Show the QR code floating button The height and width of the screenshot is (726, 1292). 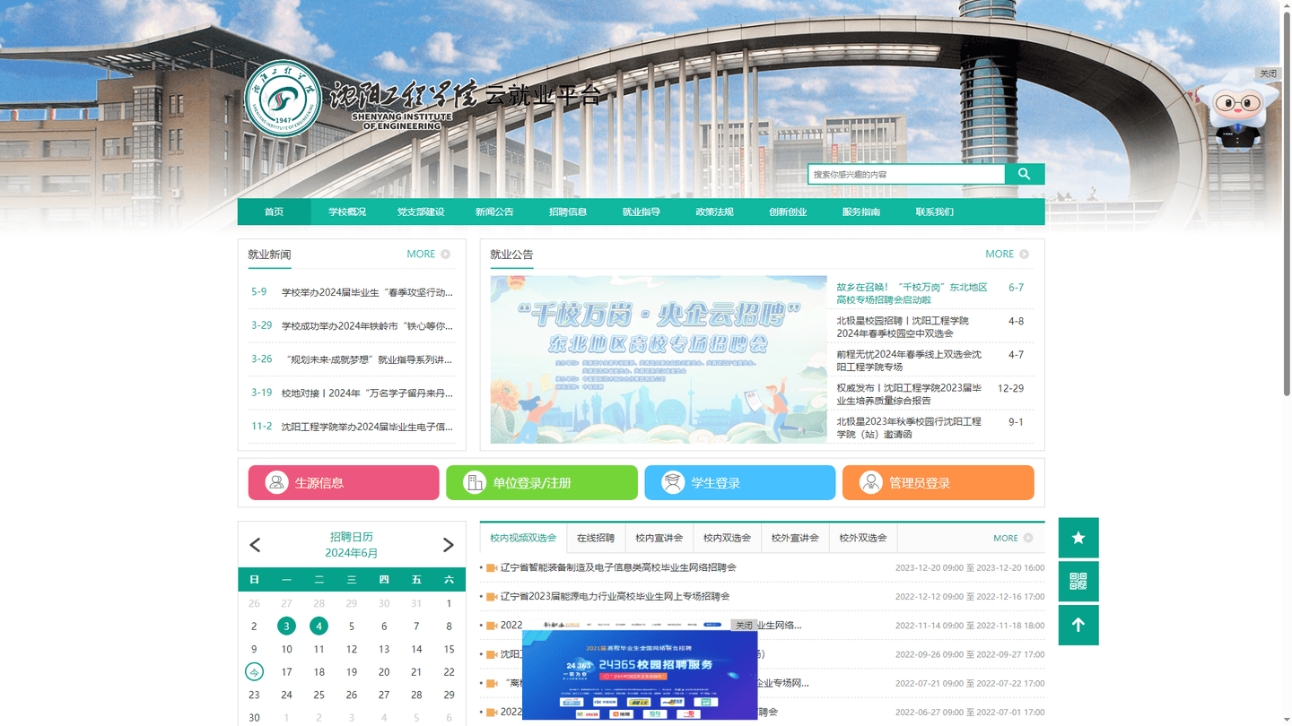point(1078,582)
